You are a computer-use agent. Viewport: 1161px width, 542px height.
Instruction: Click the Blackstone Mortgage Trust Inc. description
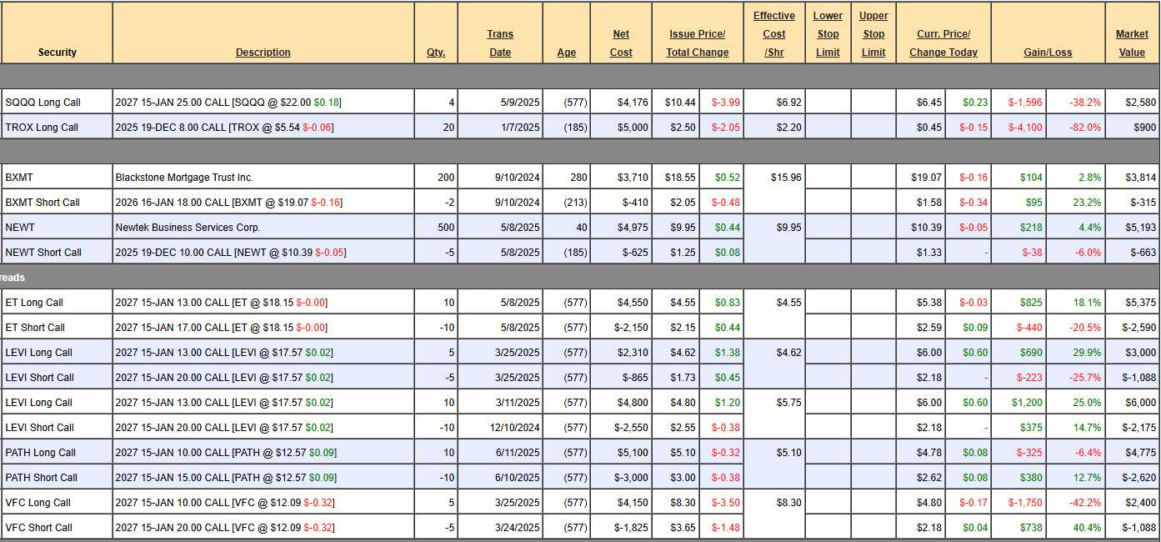pyautogui.click(x=184, y=178)
